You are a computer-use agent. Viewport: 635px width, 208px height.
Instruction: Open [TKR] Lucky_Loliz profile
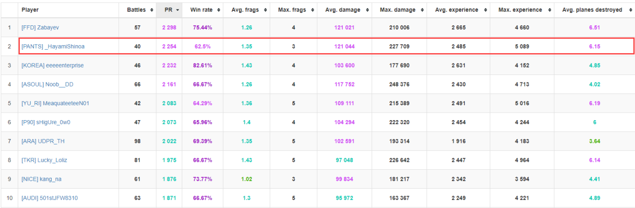pos(44,160)
